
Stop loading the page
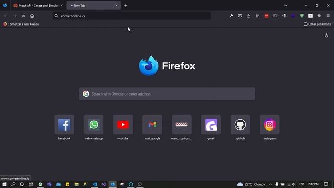(x=23, y=16)
